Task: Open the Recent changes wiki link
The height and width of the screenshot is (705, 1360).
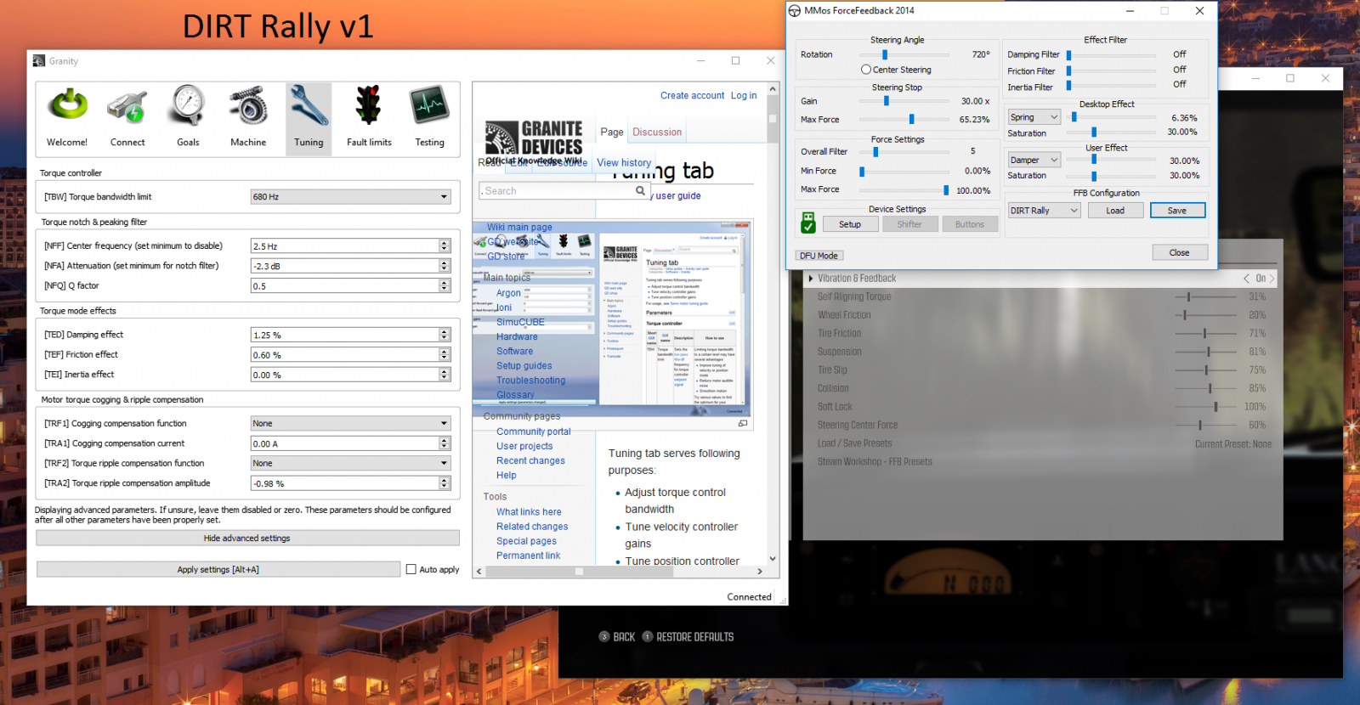Action: (x=530, y=461)
